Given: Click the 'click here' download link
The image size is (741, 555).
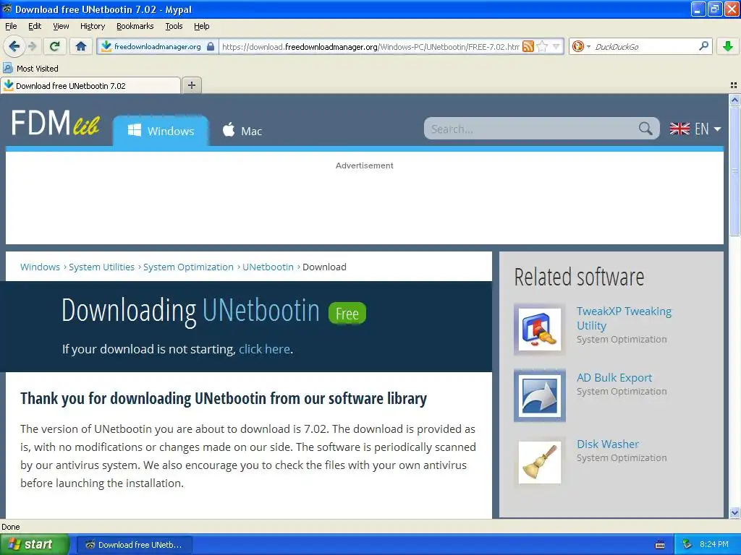Looking at the screenshot, I should click(264, 349).
